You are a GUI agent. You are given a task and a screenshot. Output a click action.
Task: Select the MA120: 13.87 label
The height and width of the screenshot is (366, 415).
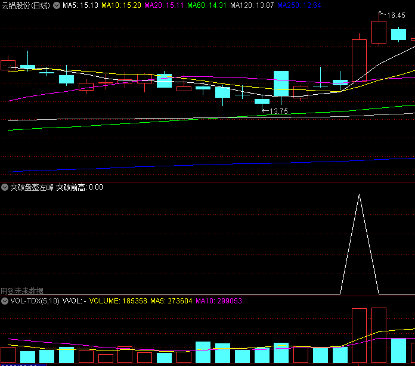click(x=252, y=5)
